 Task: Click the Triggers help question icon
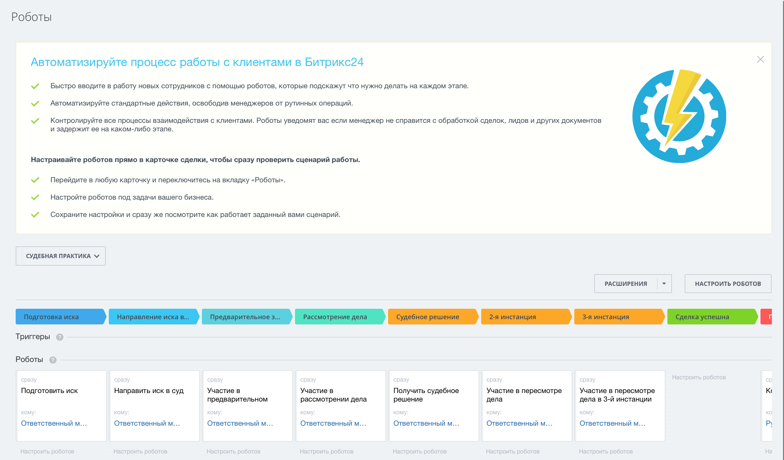(x=59, y=337)
